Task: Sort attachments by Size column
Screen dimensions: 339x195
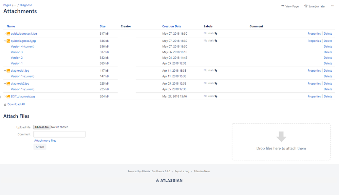Action: coord(102,26)
